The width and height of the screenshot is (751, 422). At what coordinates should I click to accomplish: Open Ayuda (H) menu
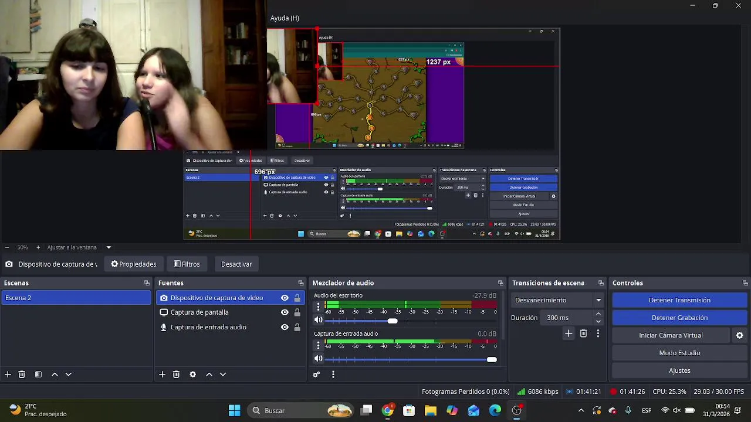point(285,18)
